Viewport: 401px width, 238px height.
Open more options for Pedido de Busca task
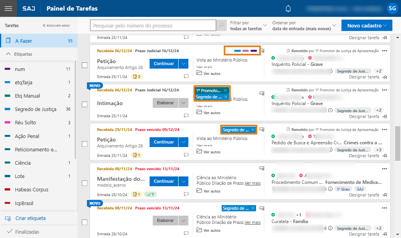(x=384, y=129)
